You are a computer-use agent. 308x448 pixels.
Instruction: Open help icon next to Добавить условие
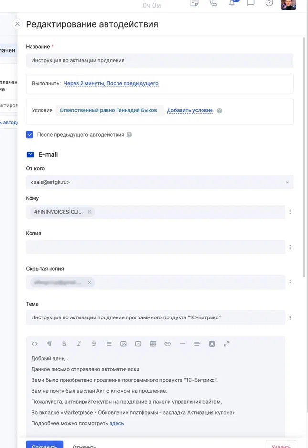(219, 110)
